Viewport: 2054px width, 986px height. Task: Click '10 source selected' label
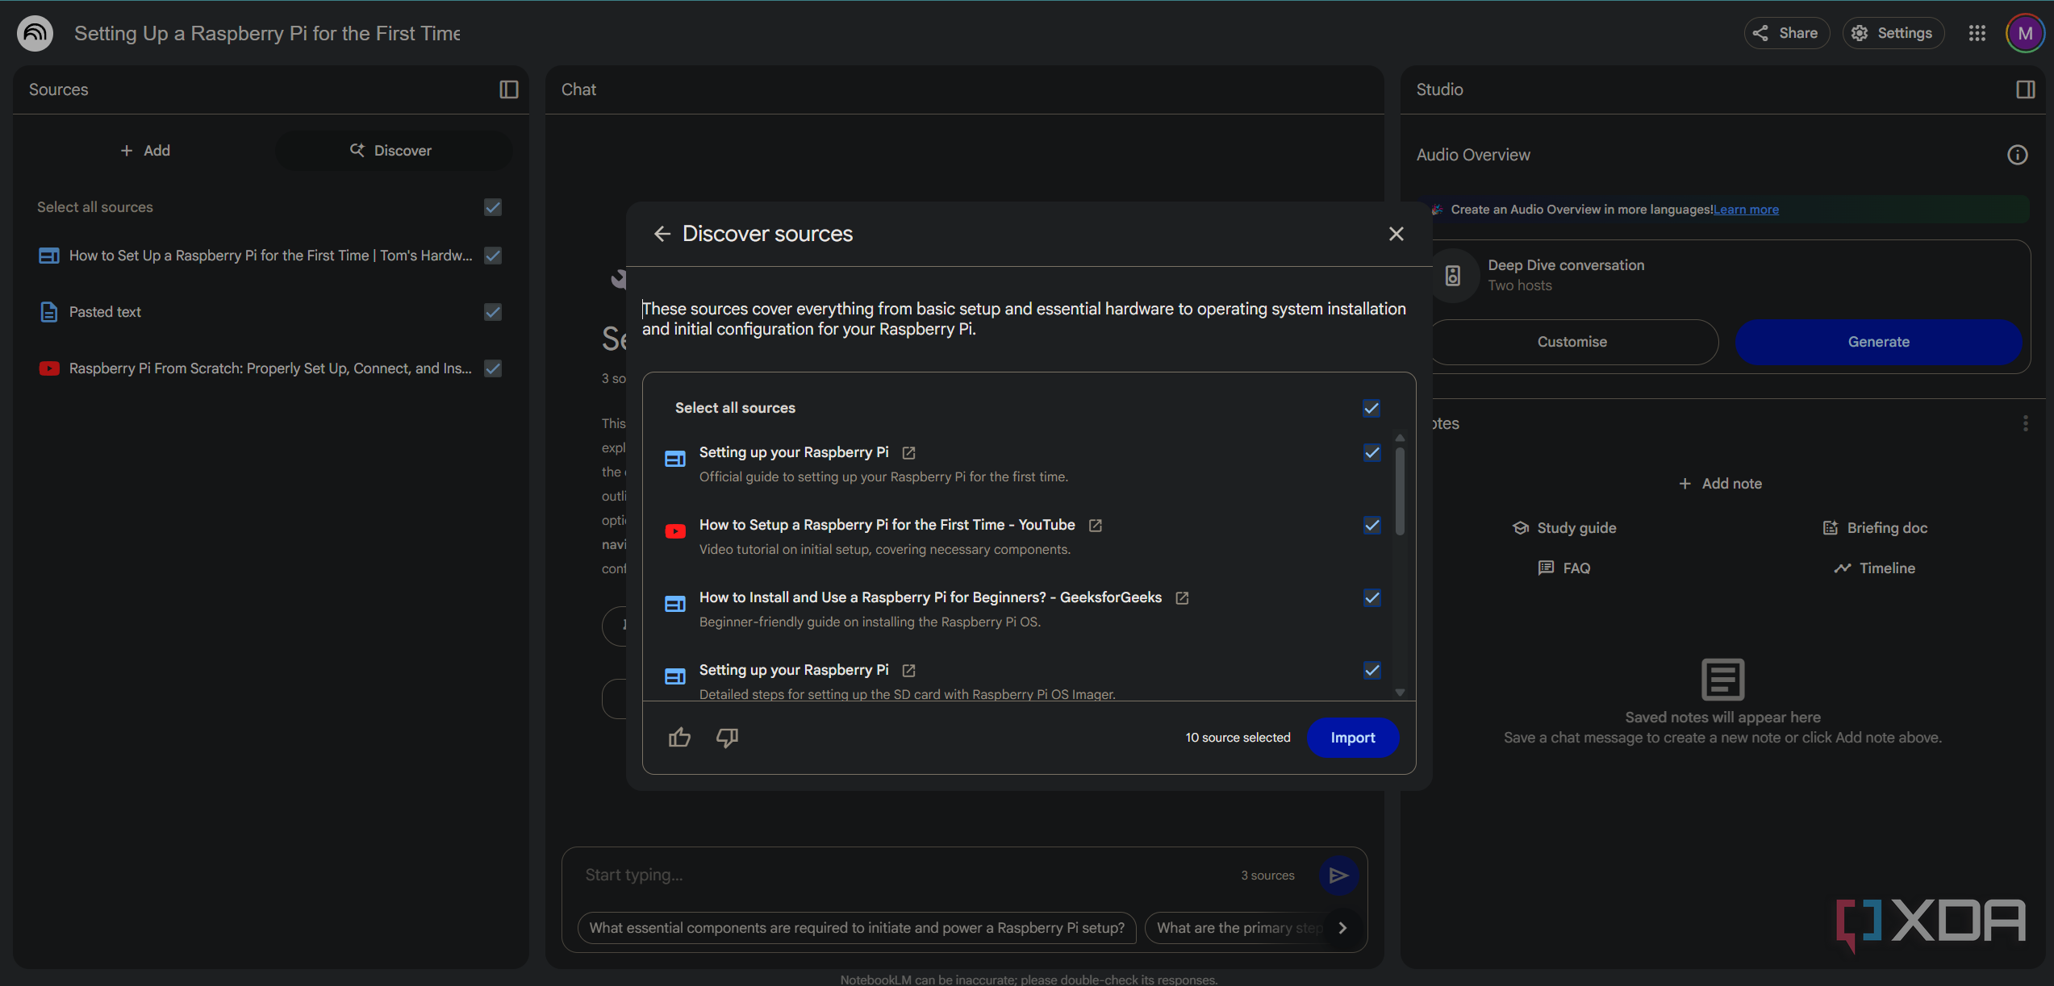click(1238, 738)
